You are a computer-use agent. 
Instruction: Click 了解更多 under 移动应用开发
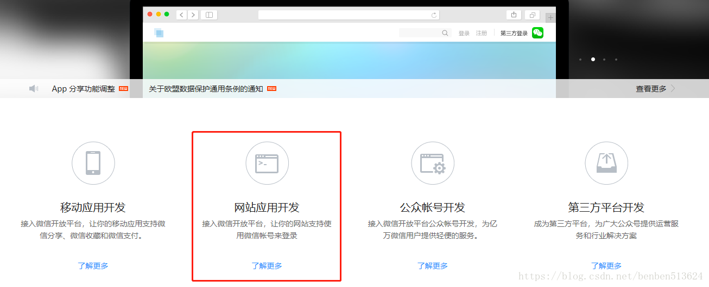93,266
